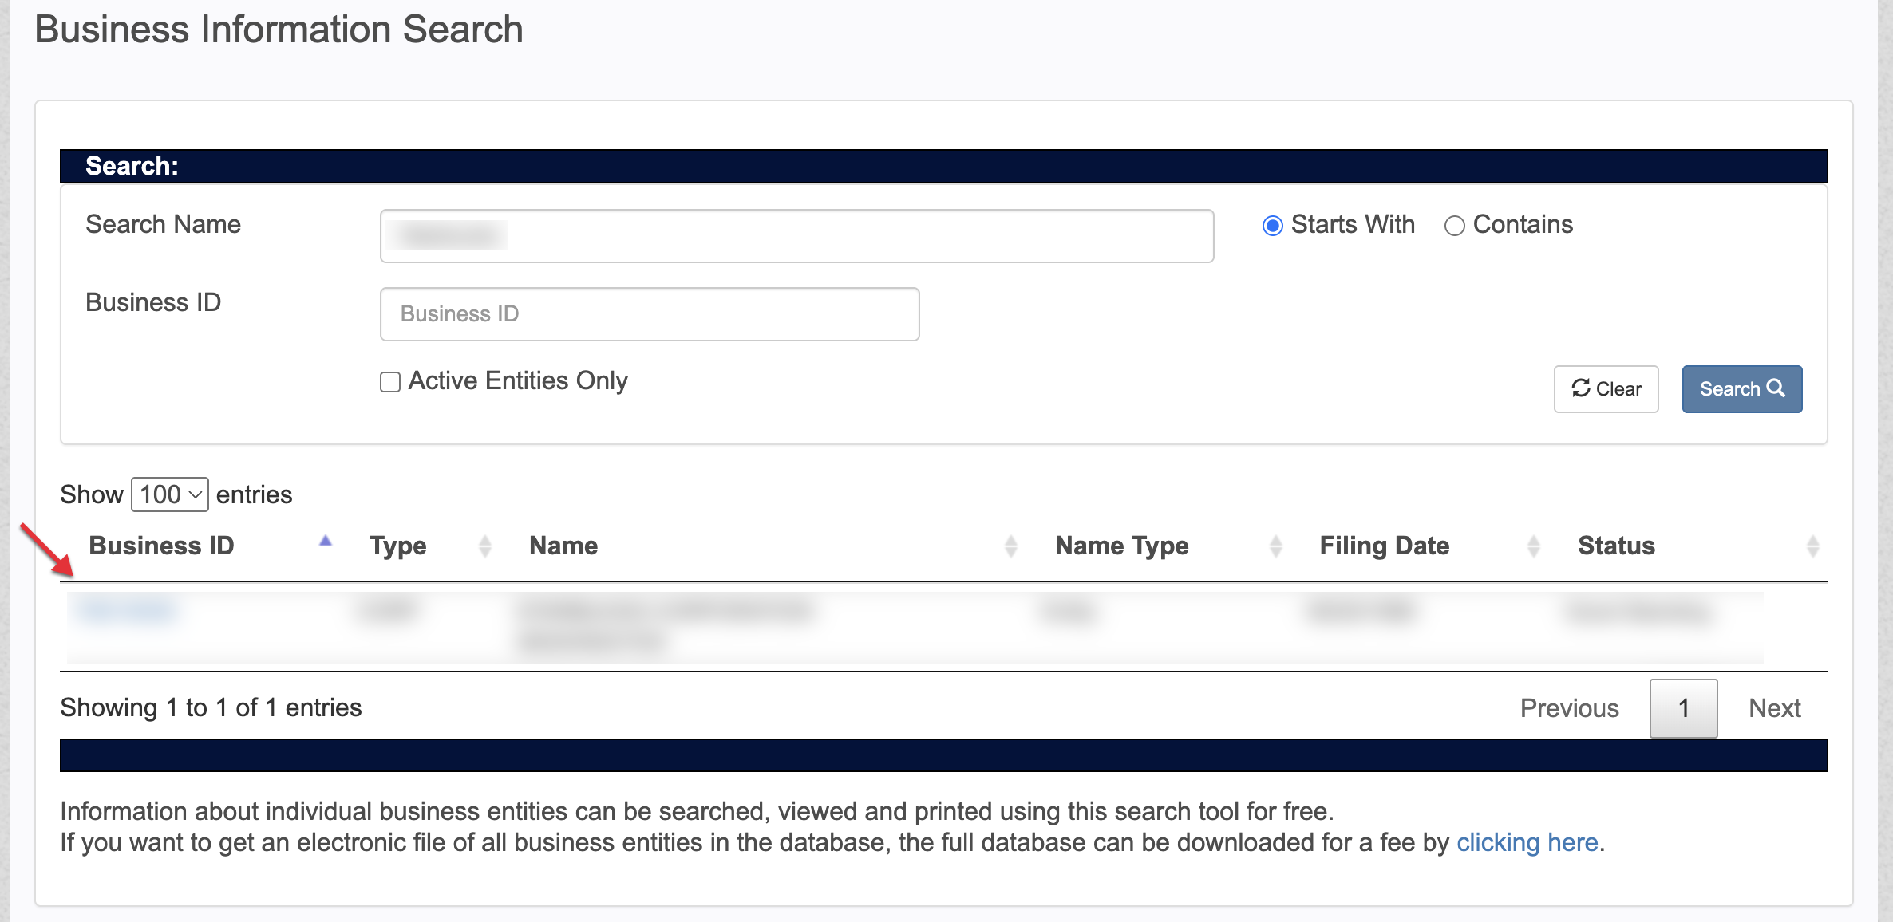Click the Business ID sort arrow icon

click(325, 542)
